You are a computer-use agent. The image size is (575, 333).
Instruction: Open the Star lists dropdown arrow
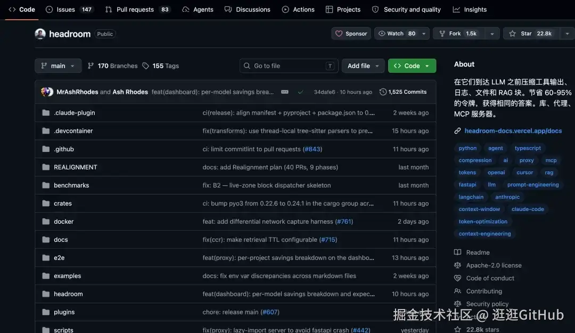tap(568, 34)
